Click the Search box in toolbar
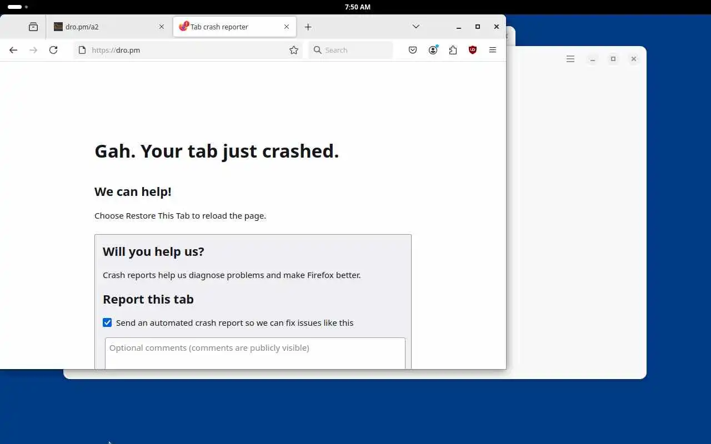 pos(351,50)
